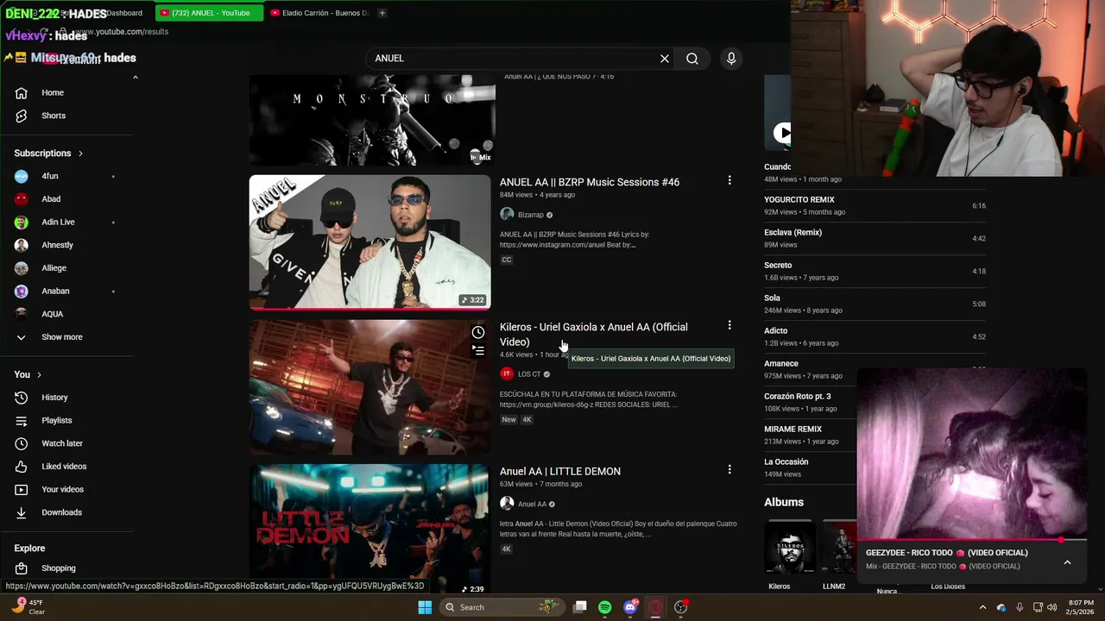1105x621 pixels.
Task: Open Discord from the taskbar
Action: coord(630,607)
